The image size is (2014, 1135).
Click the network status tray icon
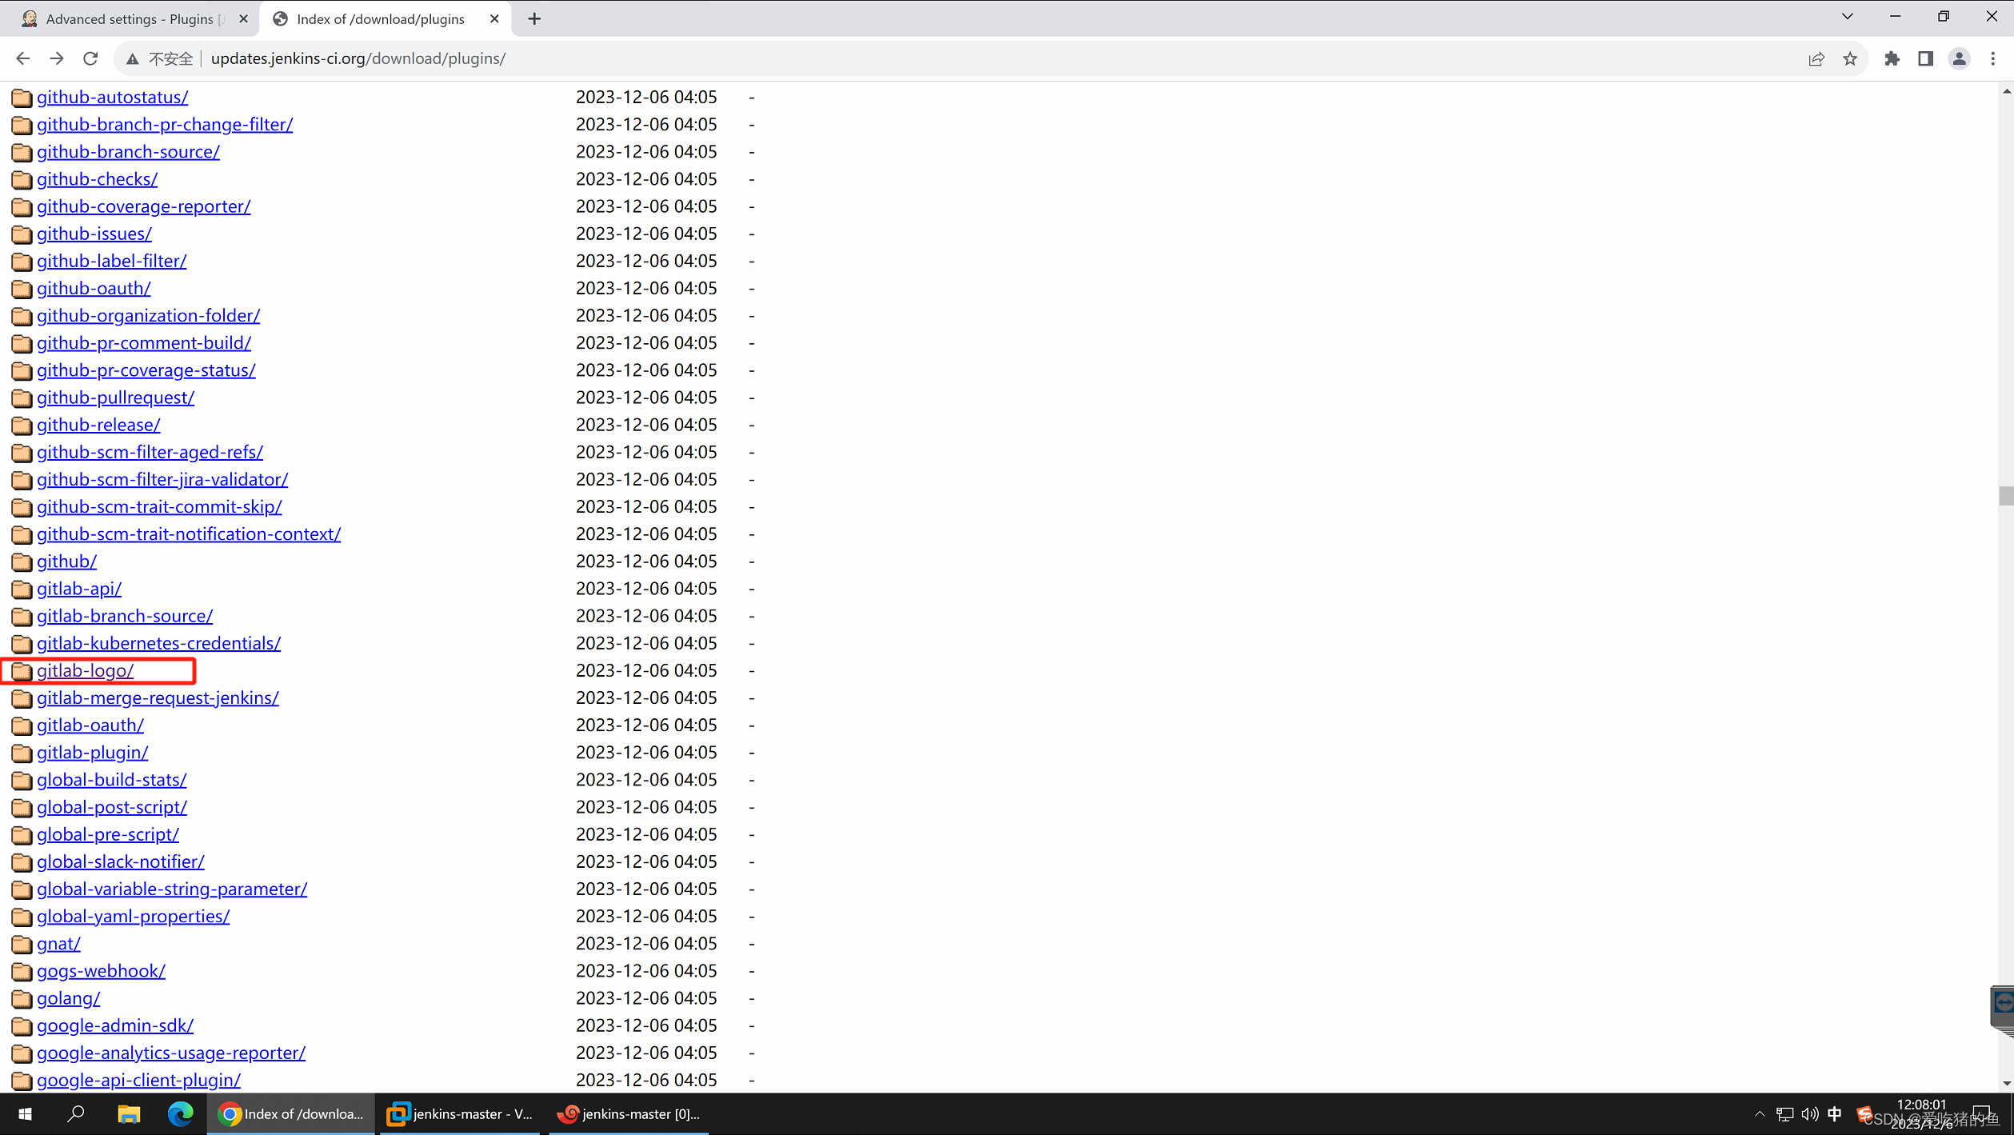[x=1784, y=1113]
